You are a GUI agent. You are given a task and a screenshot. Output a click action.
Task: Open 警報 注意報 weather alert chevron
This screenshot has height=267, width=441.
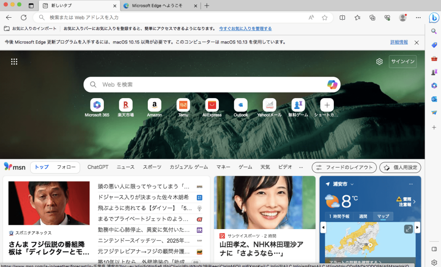pyautogui.click(x=414, y=202)
